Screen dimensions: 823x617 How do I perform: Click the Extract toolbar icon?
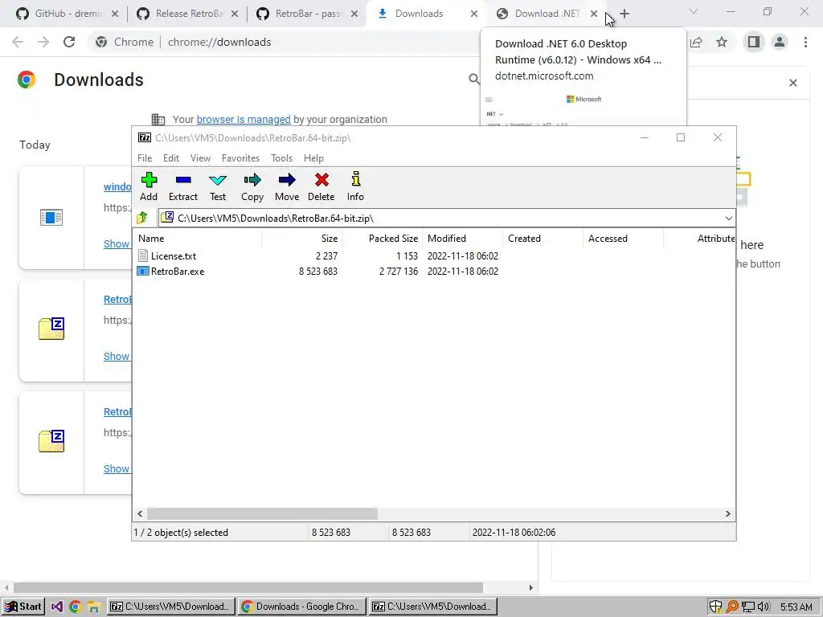pos(183,180)
